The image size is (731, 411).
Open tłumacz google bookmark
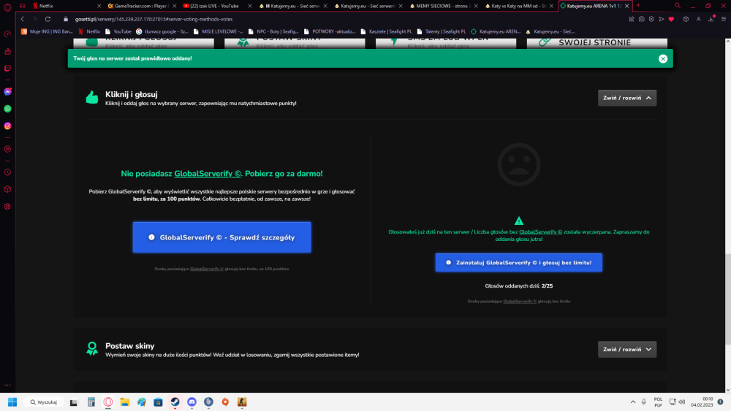[x=162, y=31]
